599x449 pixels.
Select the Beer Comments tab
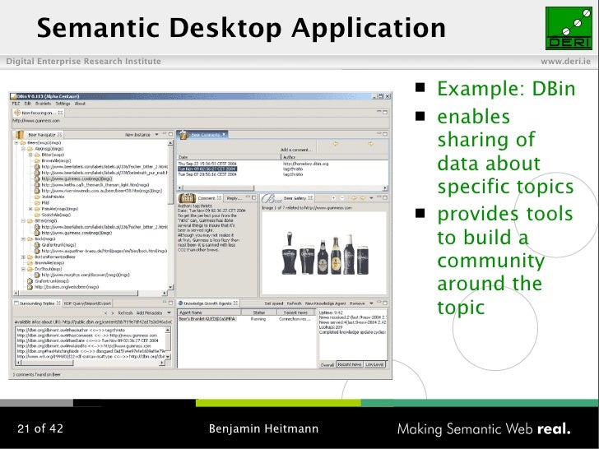[202, 135]
